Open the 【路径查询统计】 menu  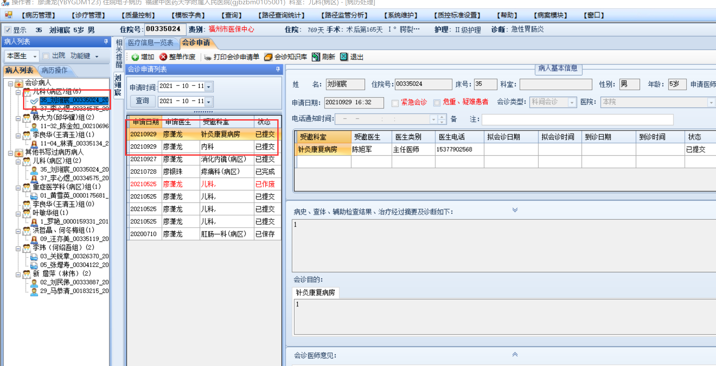coord(281,15)
